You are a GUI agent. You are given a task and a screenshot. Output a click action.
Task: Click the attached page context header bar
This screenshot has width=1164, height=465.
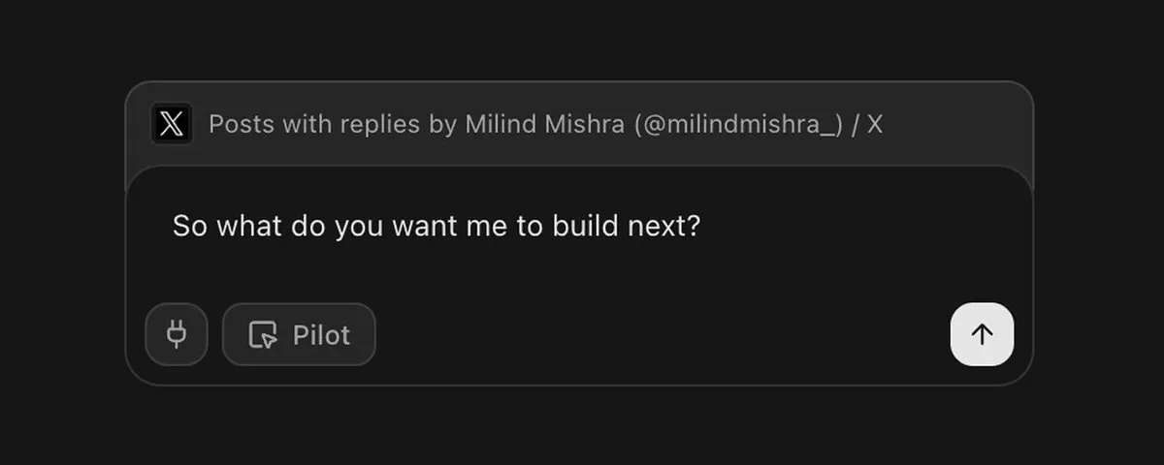[579, 124]
